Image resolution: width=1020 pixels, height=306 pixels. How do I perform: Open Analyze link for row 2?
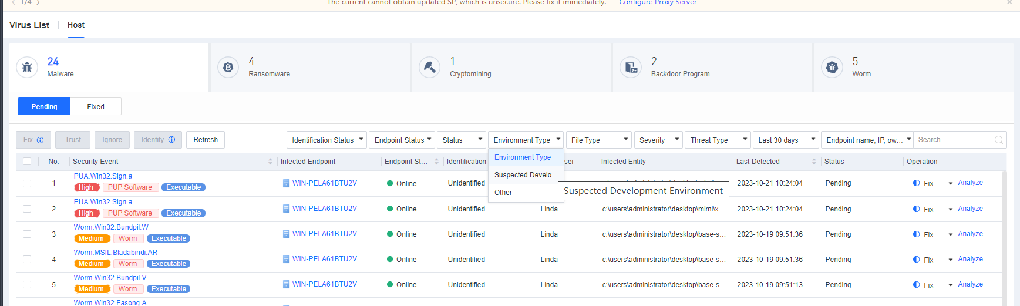[970, 209]
